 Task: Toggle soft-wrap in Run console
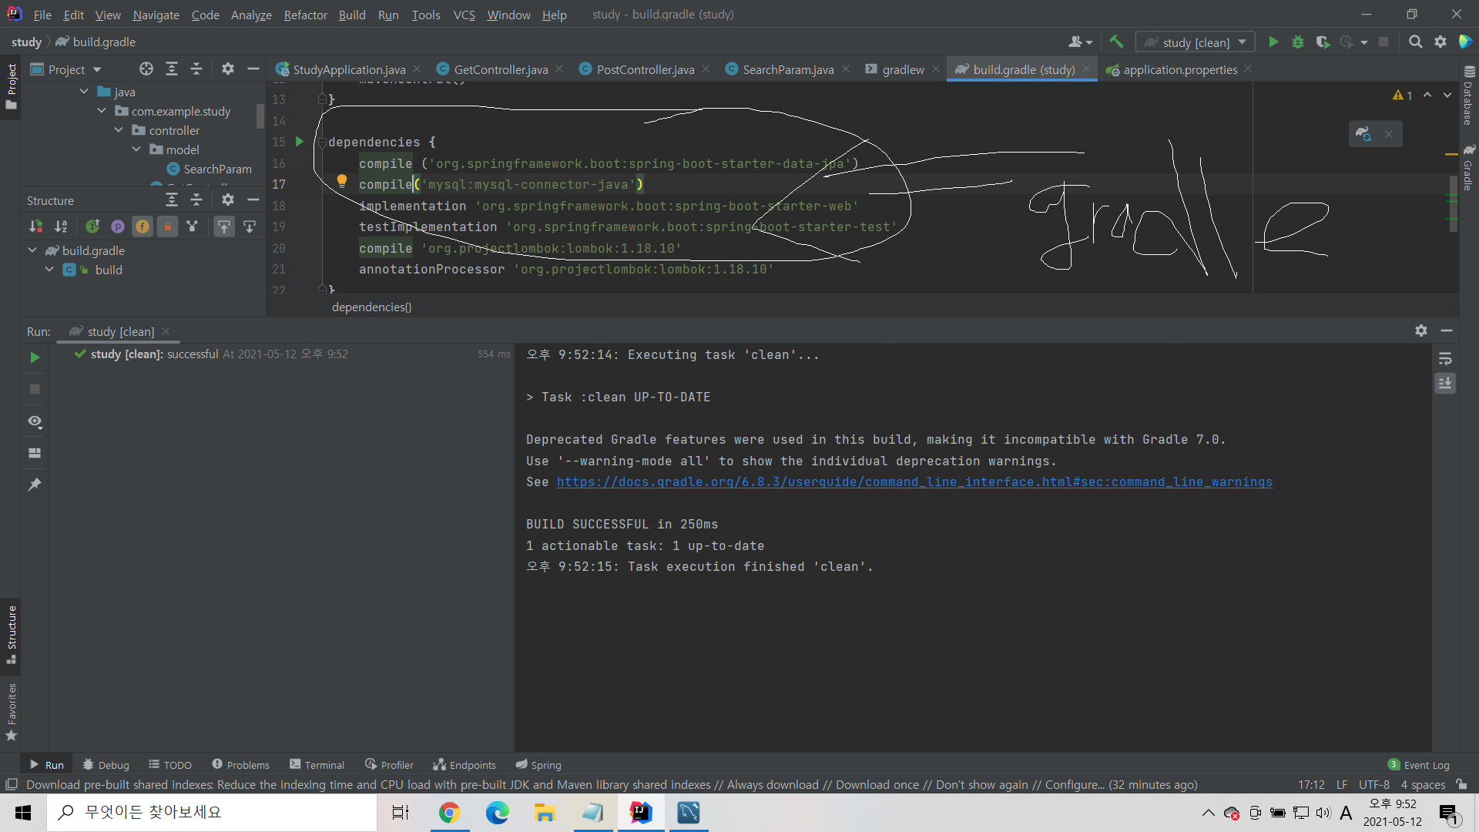click(x=1445, y=359)
